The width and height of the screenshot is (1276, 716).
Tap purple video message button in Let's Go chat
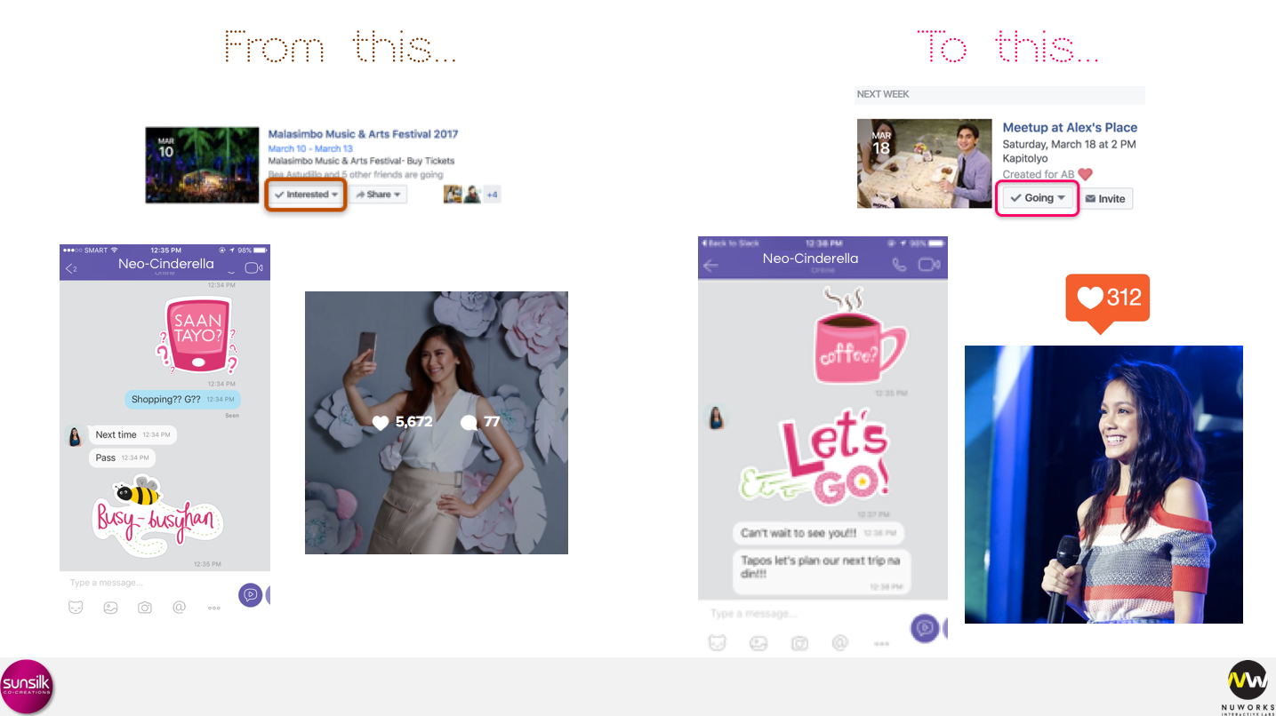pyautogui.click(x=925, y=628)
